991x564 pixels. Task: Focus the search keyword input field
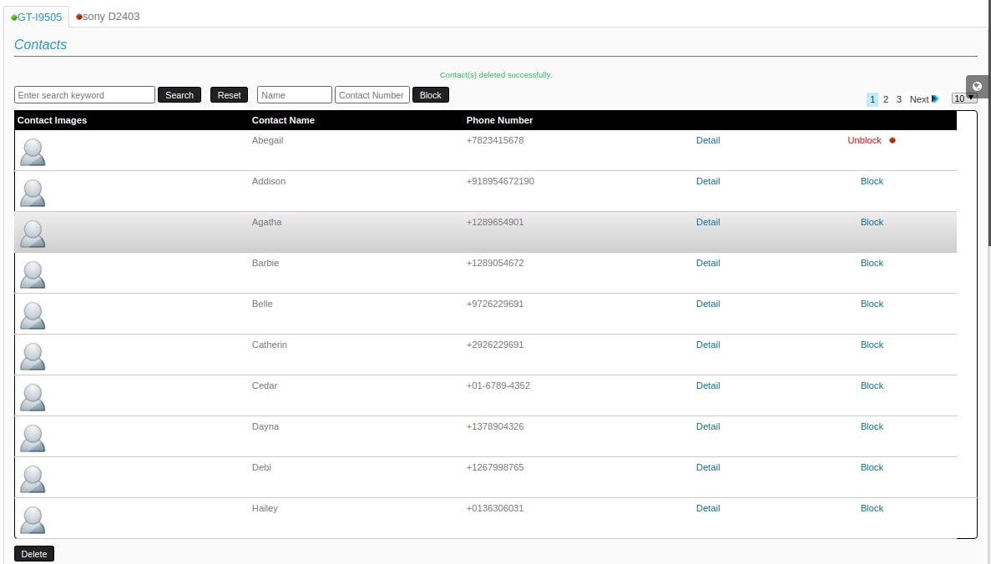click(x=84, y=95)
